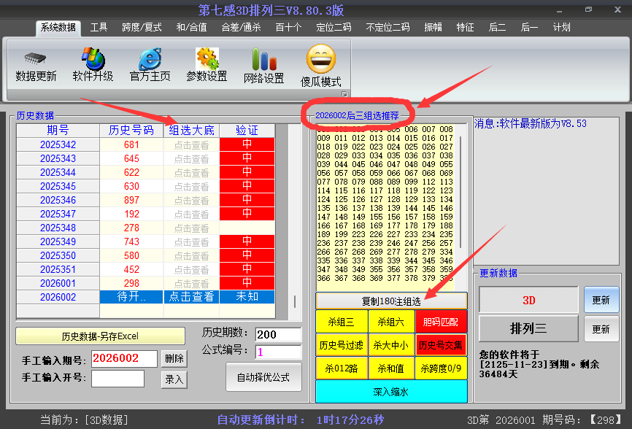Open 参数设置 gear icon
This screenshot has height=429, width=632.
(x=207, y=58)
